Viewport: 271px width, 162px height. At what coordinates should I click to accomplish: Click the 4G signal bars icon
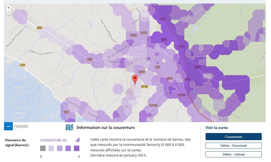pos(77,140)
